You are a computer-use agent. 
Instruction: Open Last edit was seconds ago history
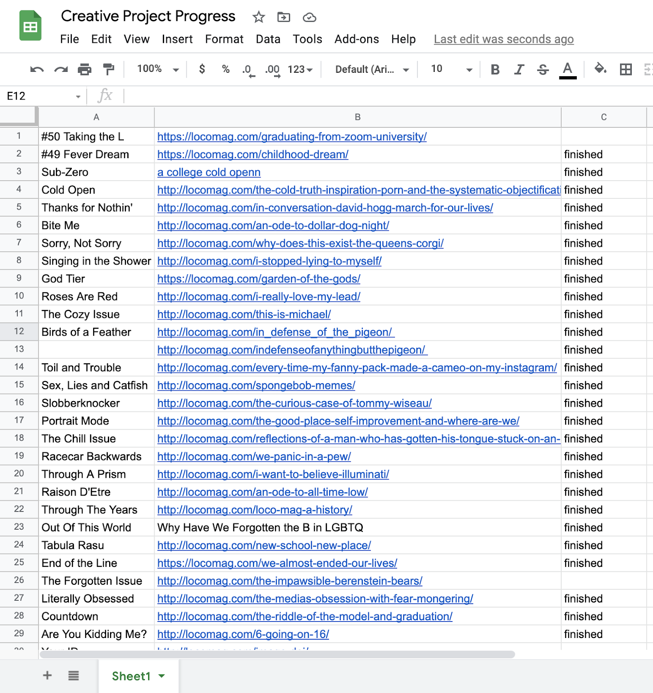point(504,39)
